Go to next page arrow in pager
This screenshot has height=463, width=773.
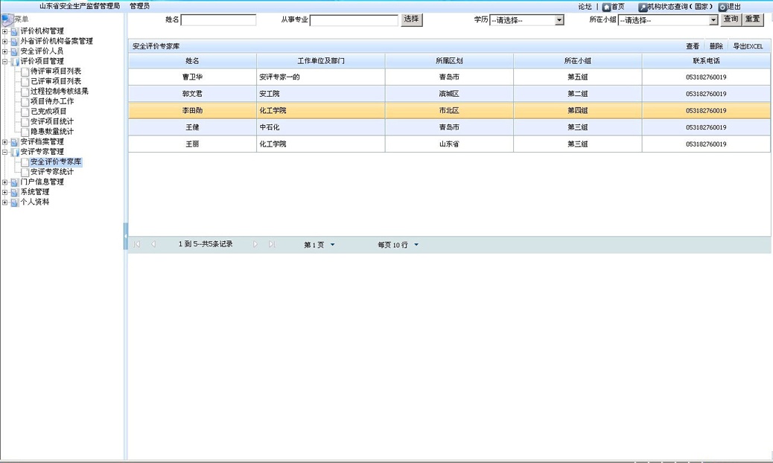255,243
